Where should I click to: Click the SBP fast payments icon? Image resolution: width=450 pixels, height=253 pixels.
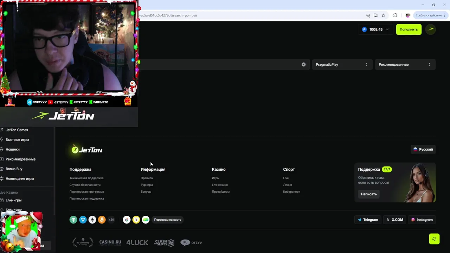[127, 220]
